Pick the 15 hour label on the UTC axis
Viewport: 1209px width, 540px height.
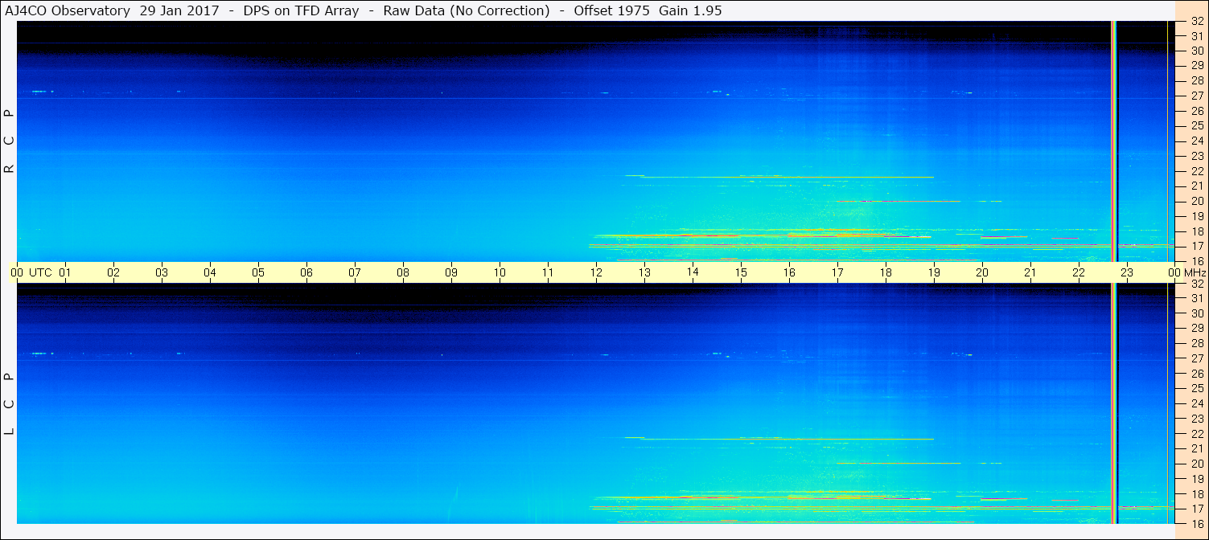741,272
